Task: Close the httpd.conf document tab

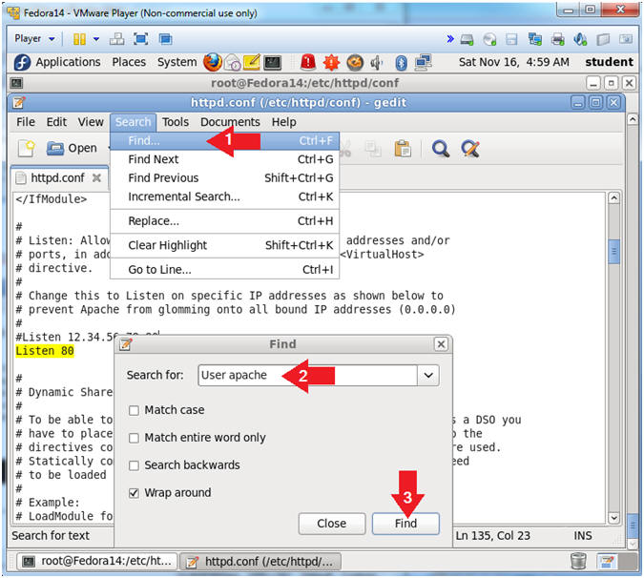Action: [96, 177]
